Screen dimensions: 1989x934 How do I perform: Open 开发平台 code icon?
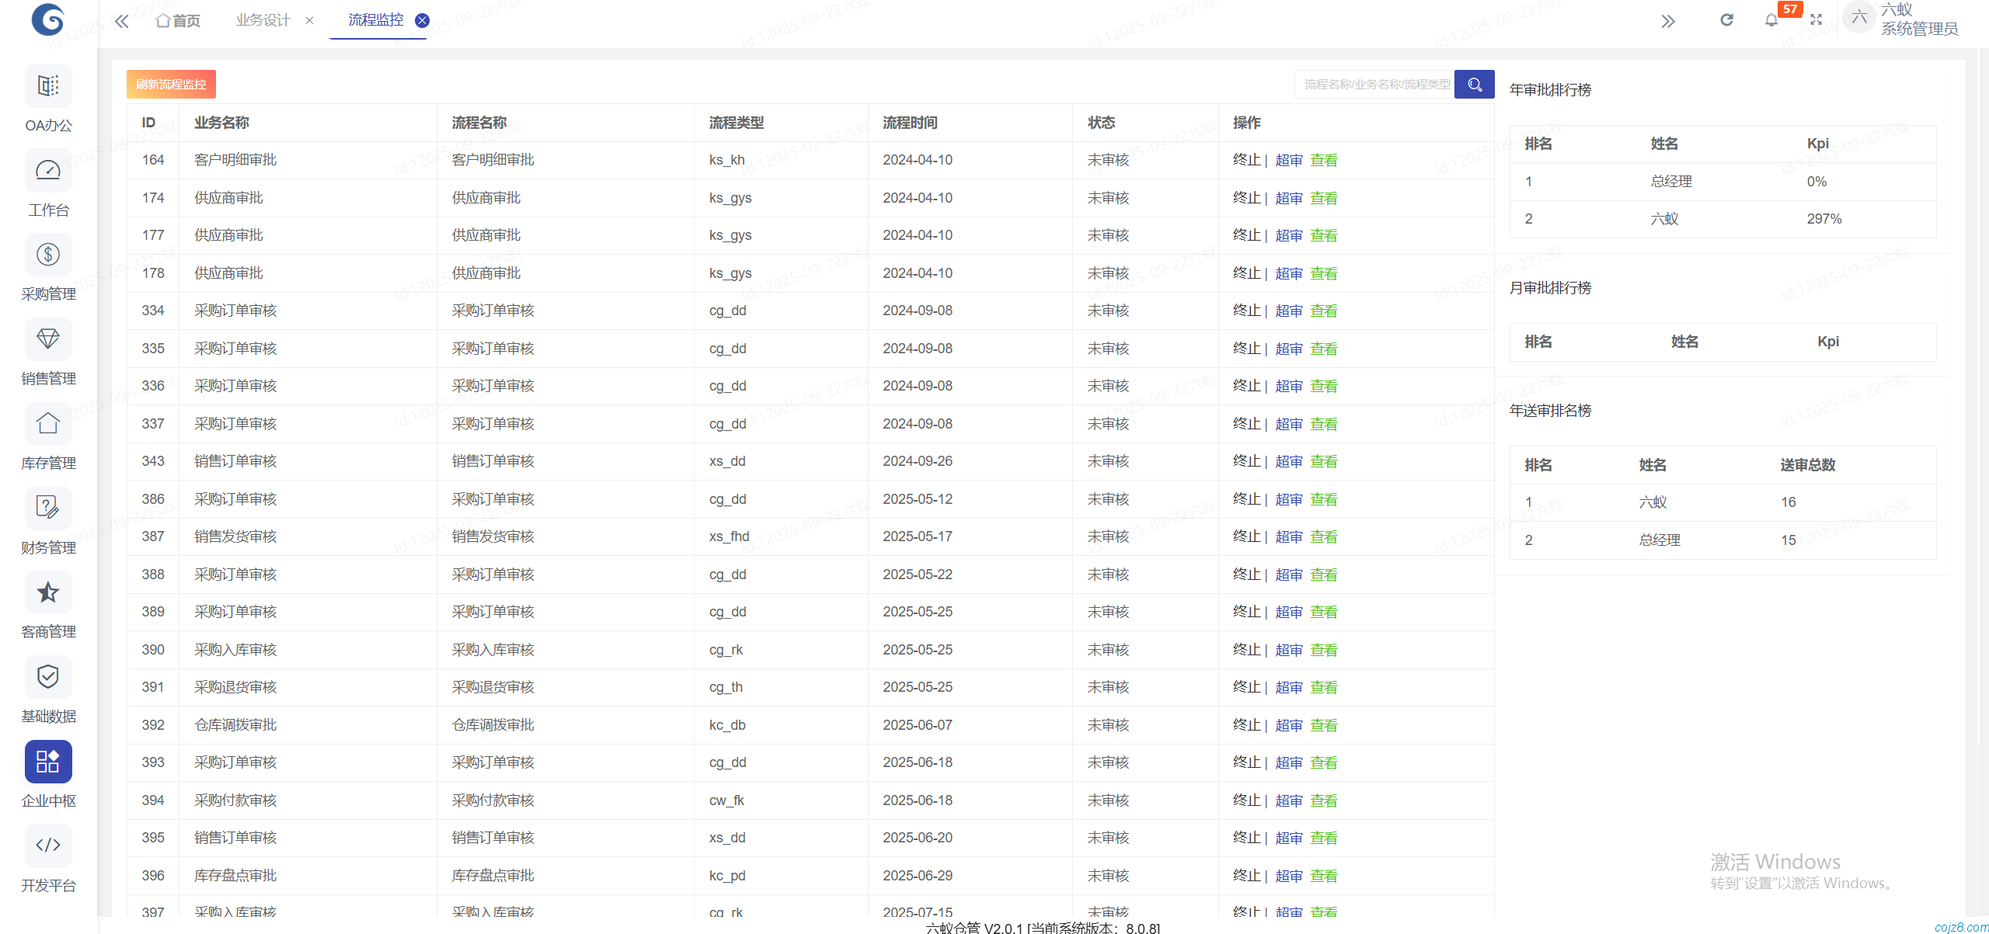pos(48,845)
